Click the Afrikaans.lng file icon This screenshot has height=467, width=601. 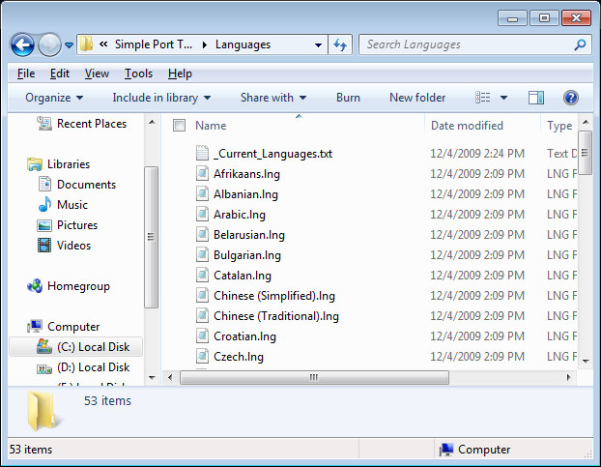pos(202,174)
